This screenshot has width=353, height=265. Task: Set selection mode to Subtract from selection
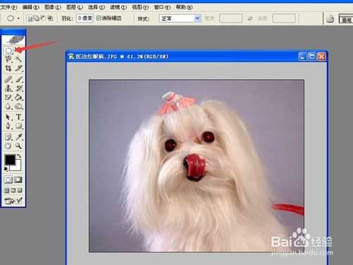click(44, 18)
